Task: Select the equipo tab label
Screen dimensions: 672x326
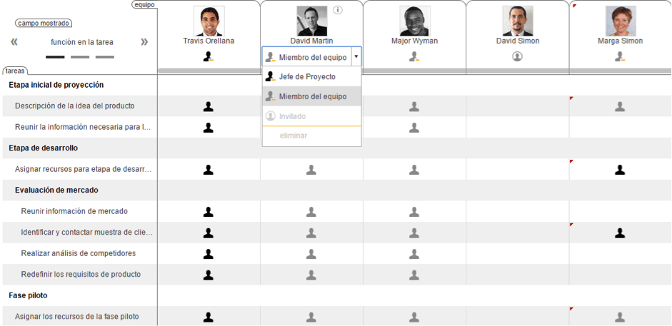Action: tap(144, 5)
